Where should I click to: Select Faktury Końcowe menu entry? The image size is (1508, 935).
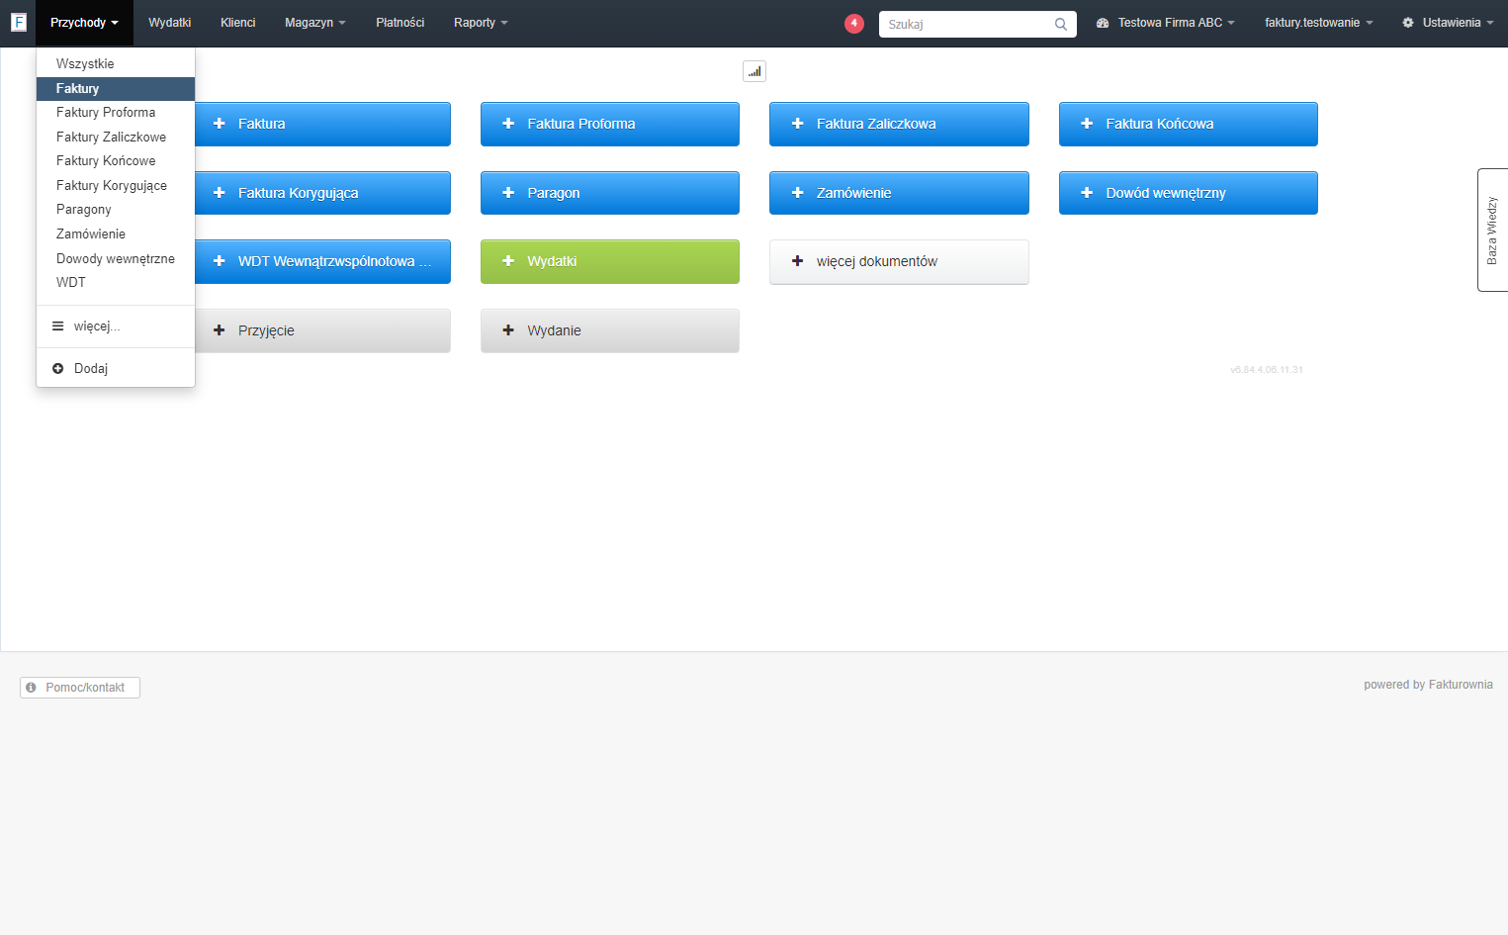(116, 160)
